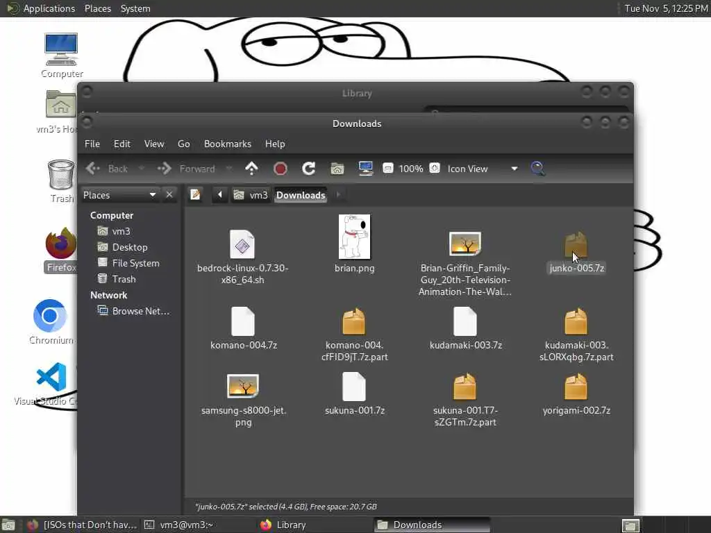Open the File menu
The image size is (711, 533).
click(92, 144)
